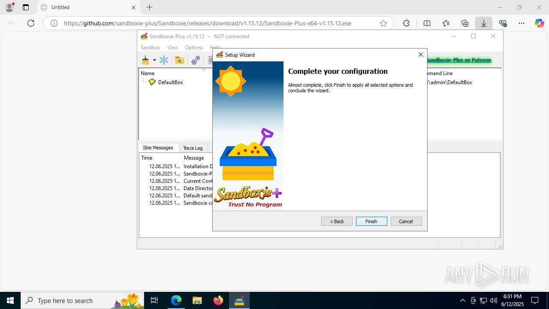Open Edge Downloads icon
Viewport: 549px width, 309px height.
coord(484,23)
